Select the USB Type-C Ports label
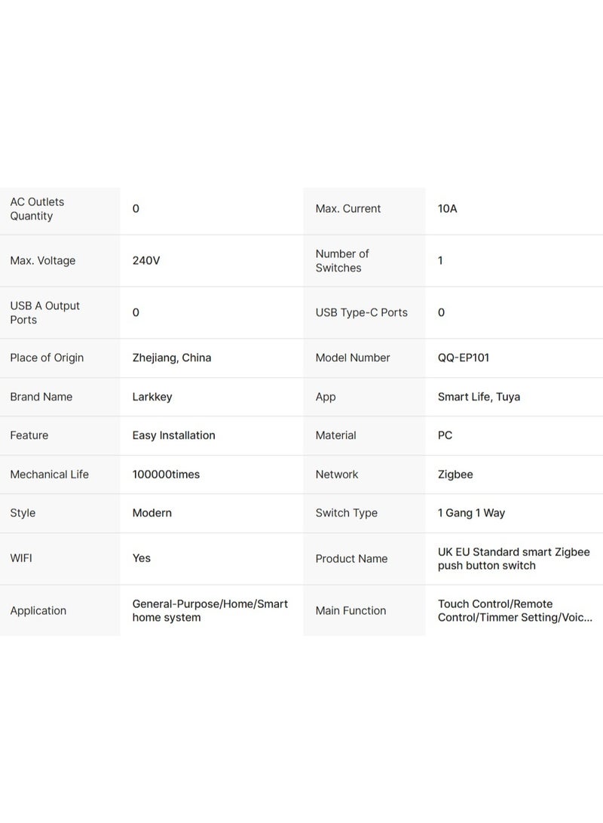 [361, 313]
